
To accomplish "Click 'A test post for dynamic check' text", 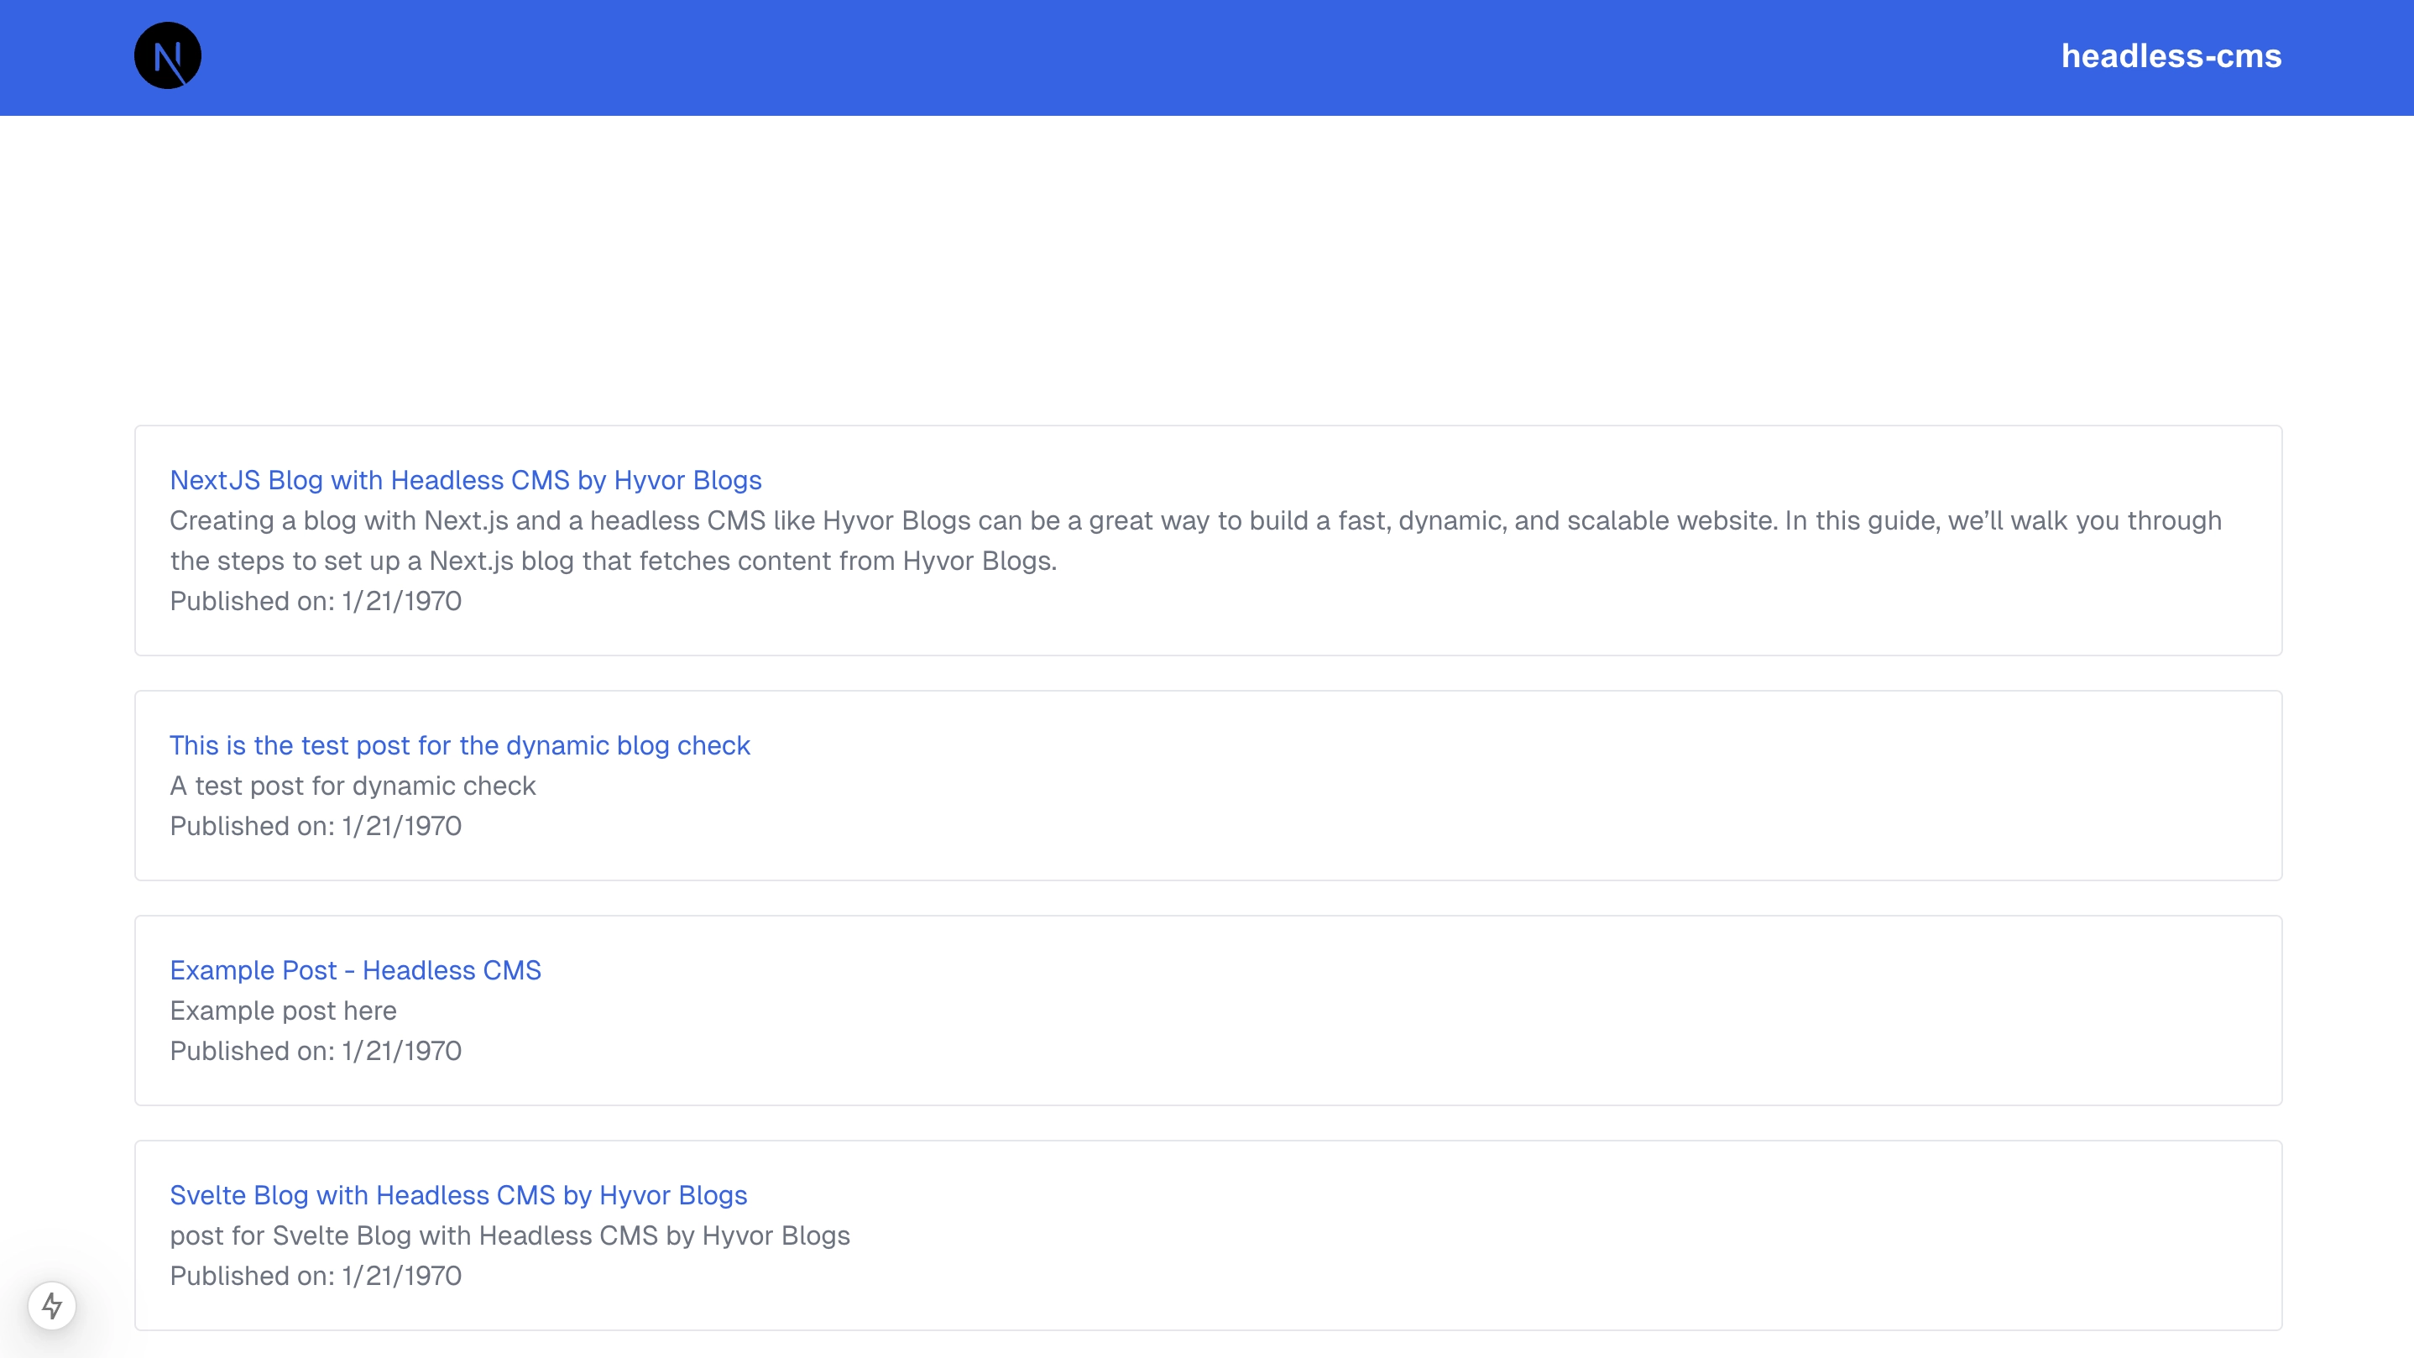I will coord(353,786).
